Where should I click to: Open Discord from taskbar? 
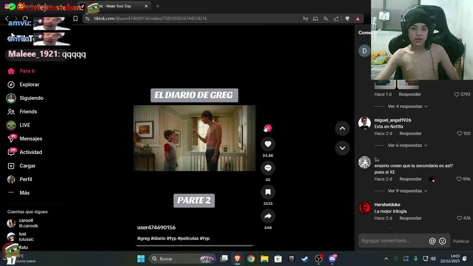coord(333,259)
